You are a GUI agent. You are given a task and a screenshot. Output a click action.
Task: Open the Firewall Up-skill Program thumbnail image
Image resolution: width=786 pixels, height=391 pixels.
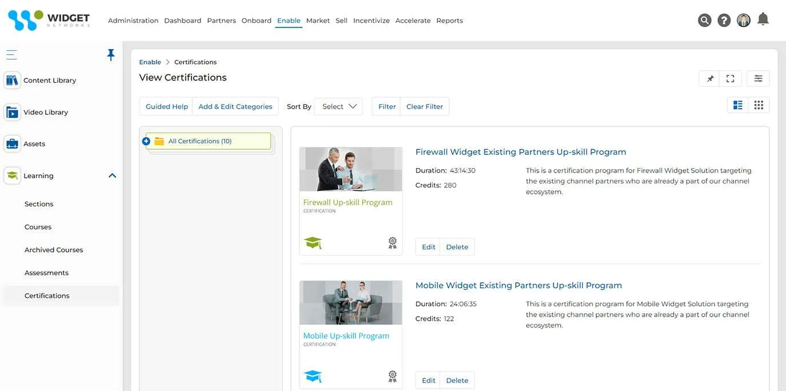point(350,169)
